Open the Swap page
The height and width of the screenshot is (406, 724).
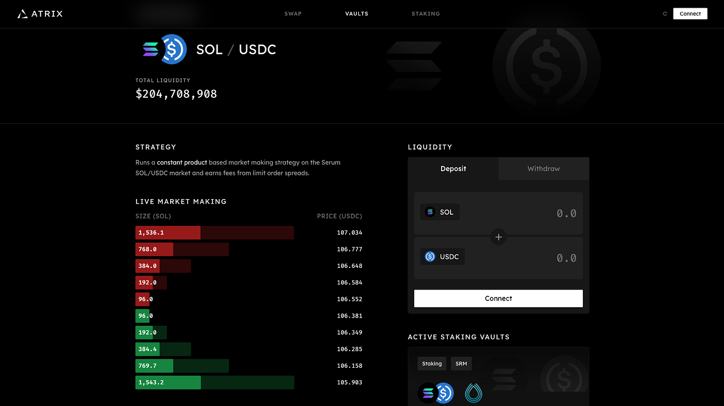tap(293, 14)
